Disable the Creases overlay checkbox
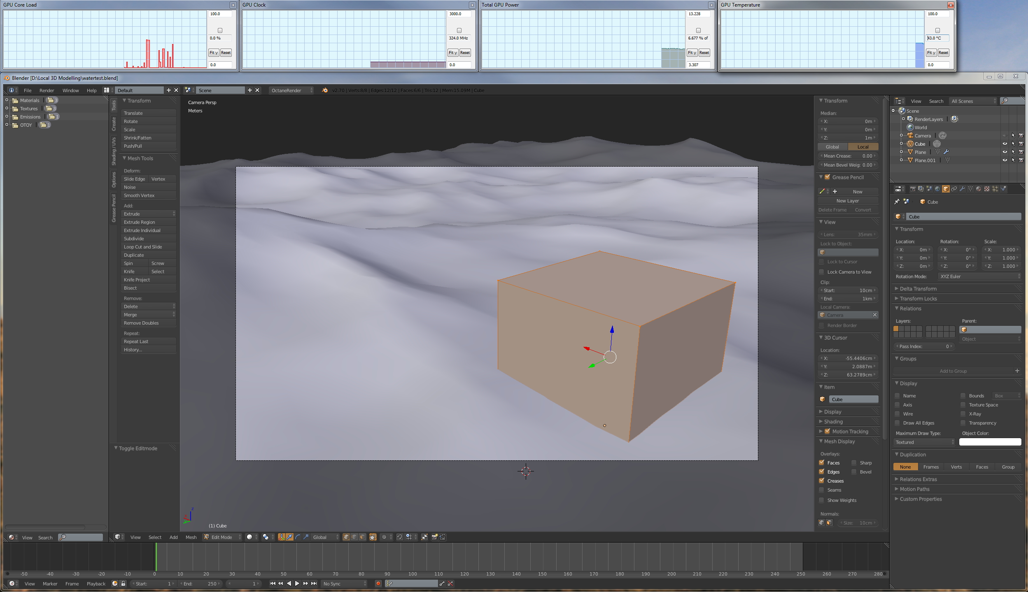 [x=822, y=481]
